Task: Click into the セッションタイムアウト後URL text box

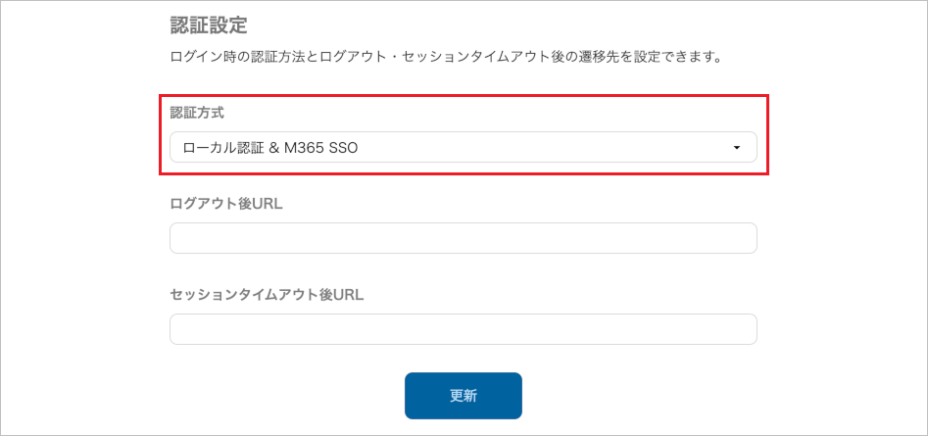Action: [x=463, y=329]
